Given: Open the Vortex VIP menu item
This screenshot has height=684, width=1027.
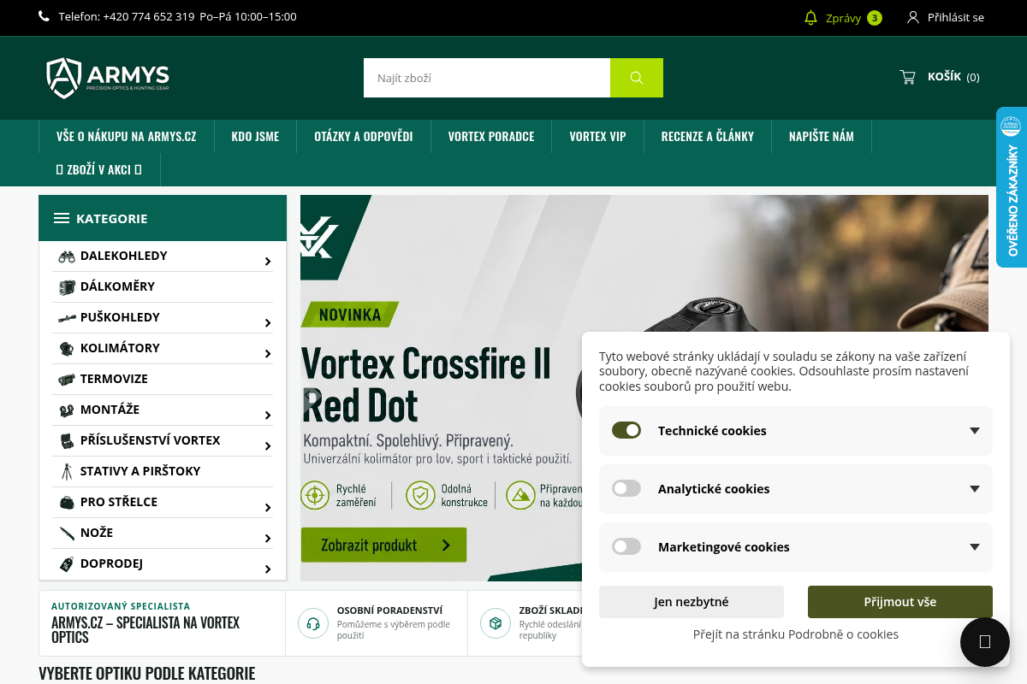Looking at the screenshot, I should pos(598,136).
